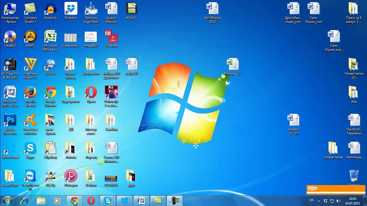This screenshot has height=206, width=367.
Task: Click the network status tray icon
Action: tap(332, 201)
